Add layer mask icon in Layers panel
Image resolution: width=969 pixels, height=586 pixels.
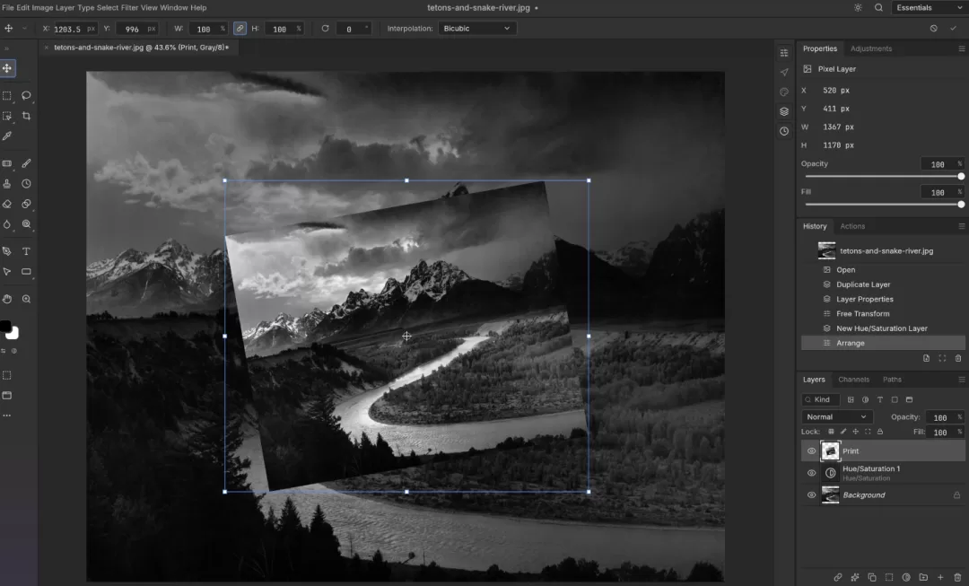pos(888,577)
